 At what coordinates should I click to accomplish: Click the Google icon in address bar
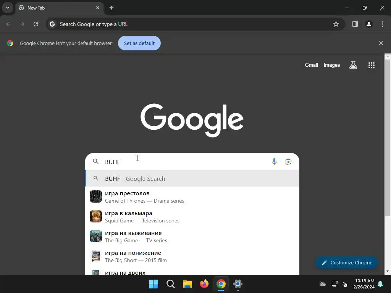pyautogui.click(x=52, y=24)
